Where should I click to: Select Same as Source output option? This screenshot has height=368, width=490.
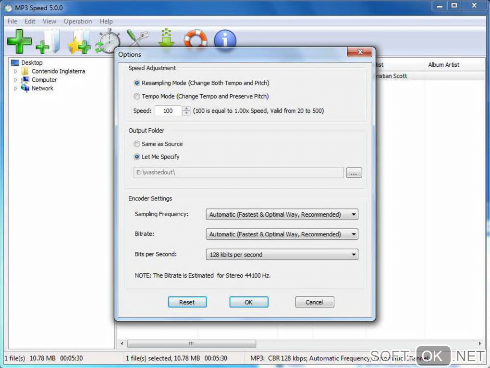point(136,144)
